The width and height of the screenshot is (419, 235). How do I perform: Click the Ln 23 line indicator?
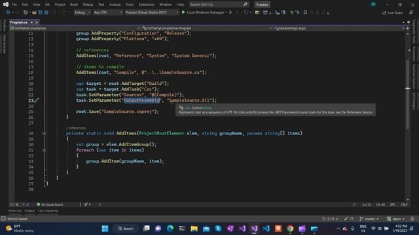367,204
